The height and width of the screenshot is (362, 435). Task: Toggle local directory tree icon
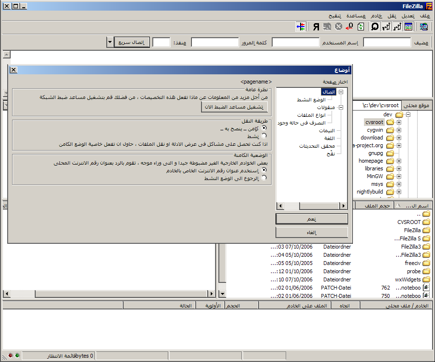pyautogui.click(x=397, y=27)
